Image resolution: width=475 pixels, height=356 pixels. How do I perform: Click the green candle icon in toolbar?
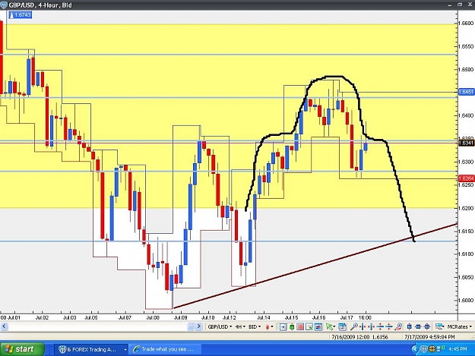click(x=292, y=326)
